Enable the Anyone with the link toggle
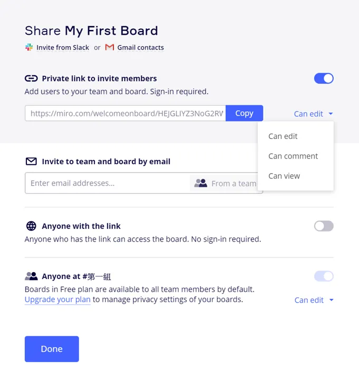 (324, 226)
